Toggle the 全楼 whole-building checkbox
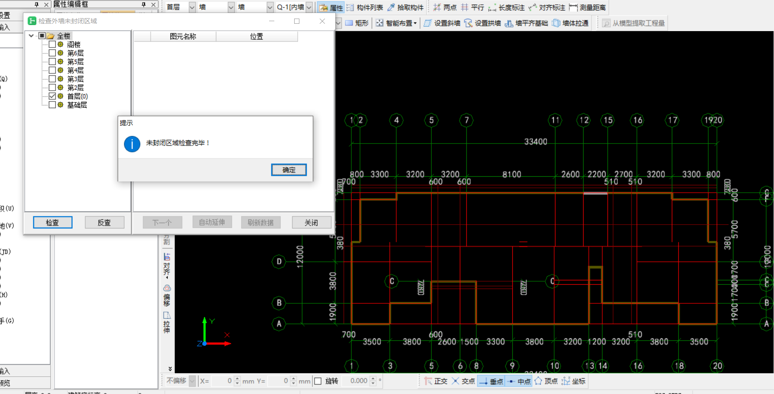 (x=42, y=35)
